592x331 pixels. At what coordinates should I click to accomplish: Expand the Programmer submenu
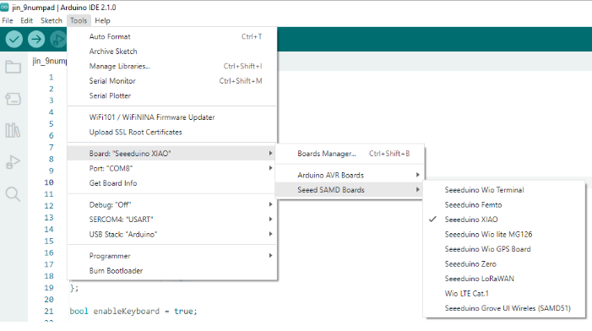click(172, 256)
